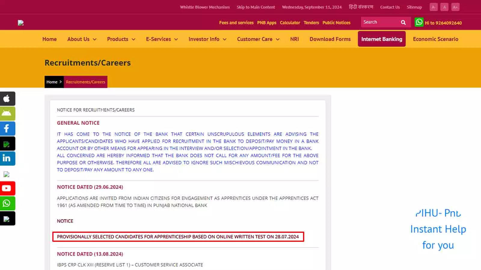Click the Recruitments/Careers page title
The image size is (481, 270).
tap(87, 63)
